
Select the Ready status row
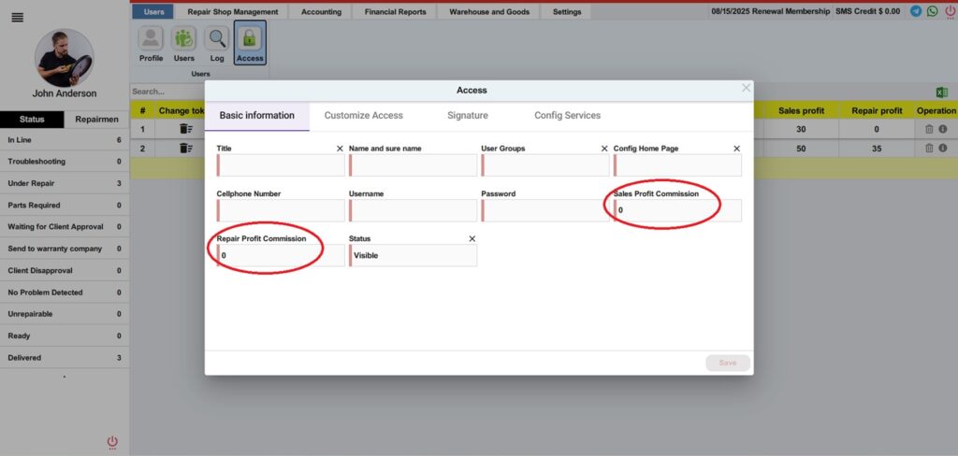click(x=65, y=335)
